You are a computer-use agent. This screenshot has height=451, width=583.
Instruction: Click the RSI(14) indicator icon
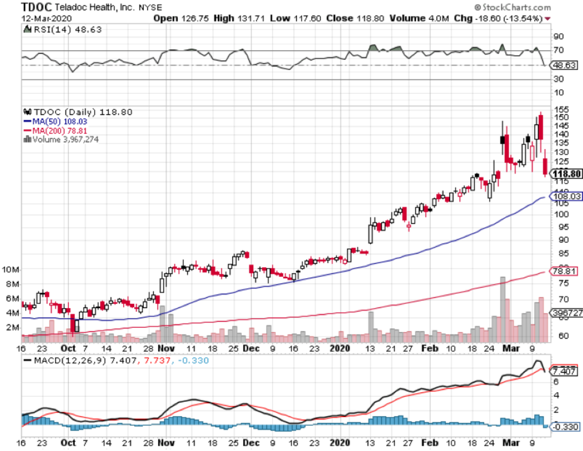[x=27, y=29]
